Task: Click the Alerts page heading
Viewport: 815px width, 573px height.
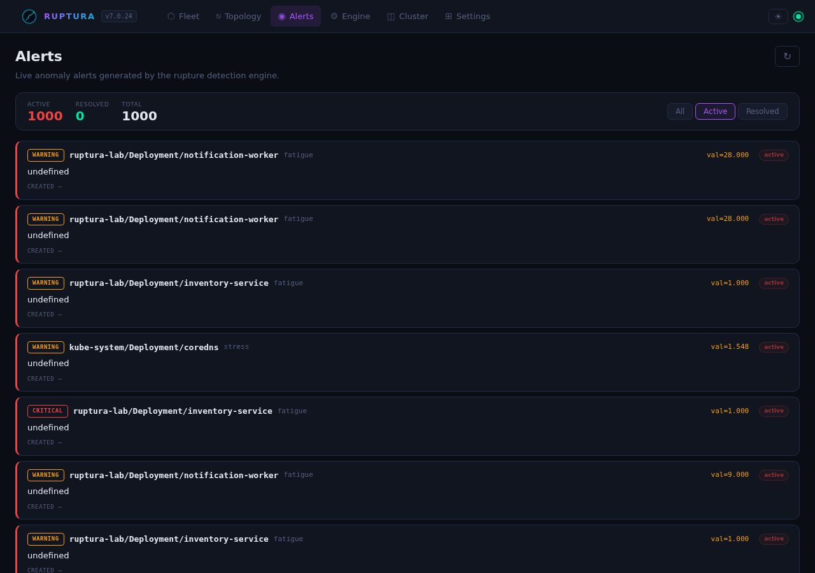Action: (39, 56)
